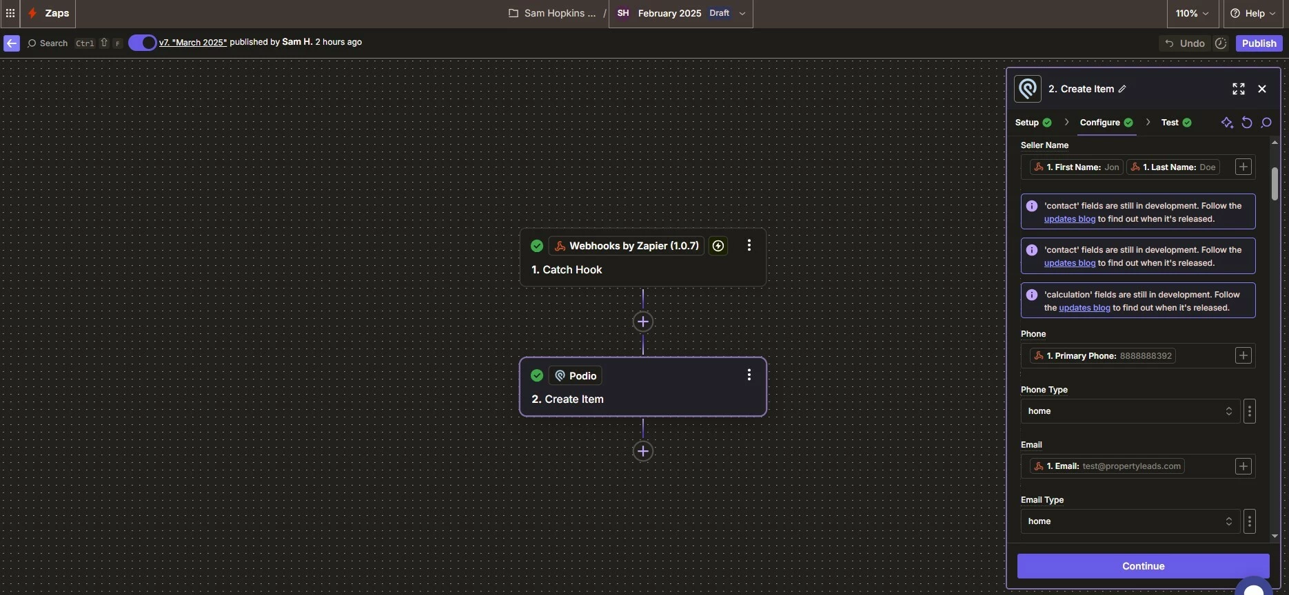The height and width of the screenshot is (595, 1289).
Task: Close the Create Item panel
Action: pyautogui.click(x=1262, y=89)
